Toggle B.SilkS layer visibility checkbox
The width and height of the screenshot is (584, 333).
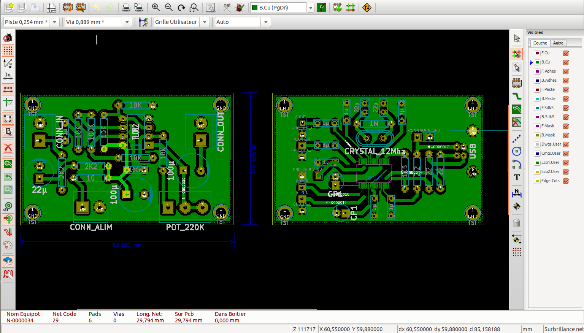pos(566,117)
